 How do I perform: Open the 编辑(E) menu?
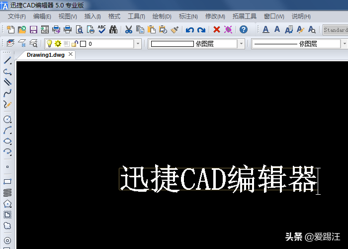coord(42,16)
